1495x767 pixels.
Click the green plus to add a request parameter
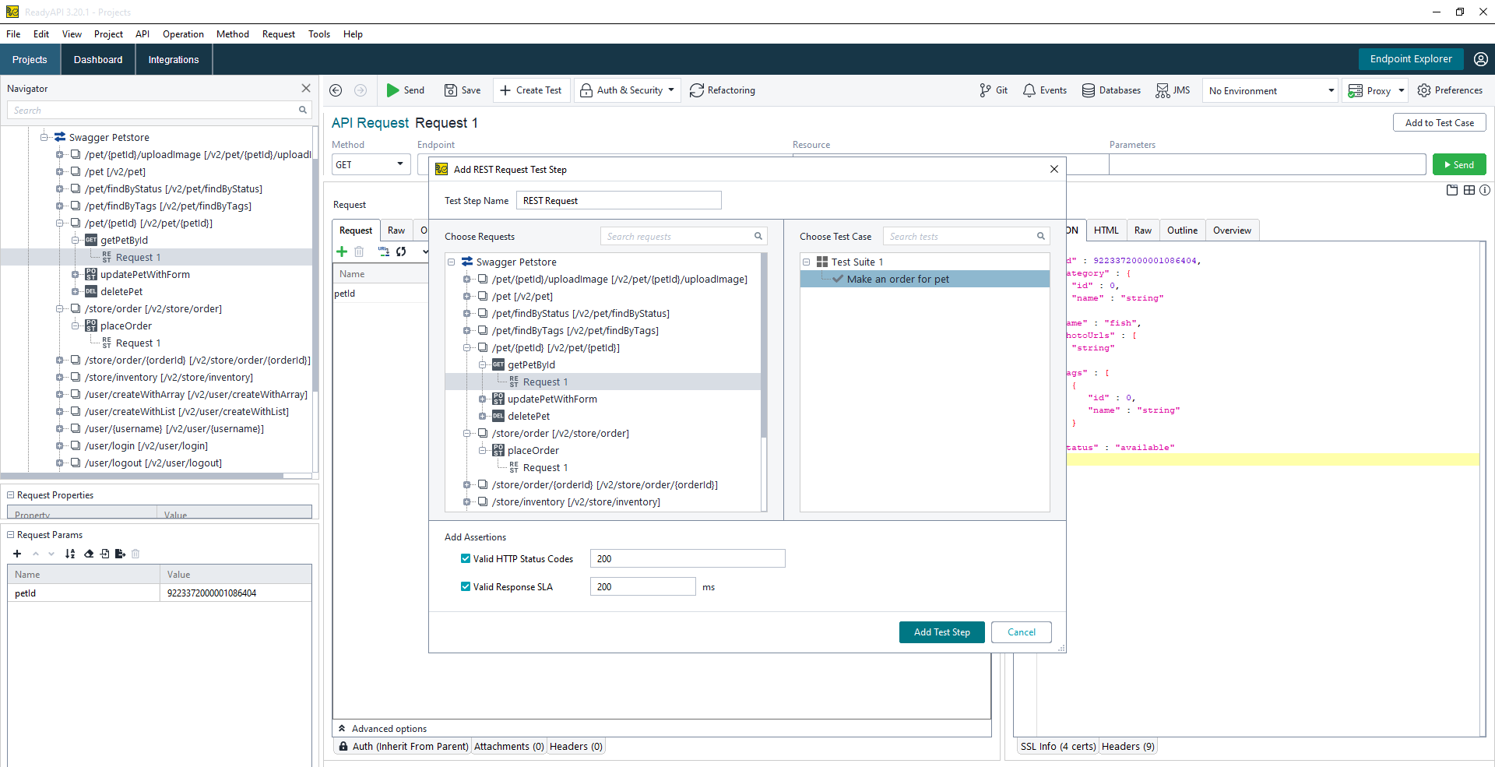341,252
